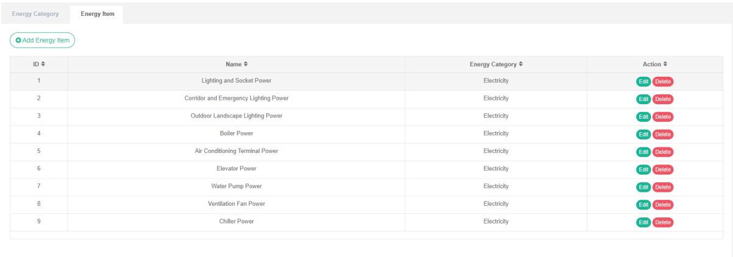733x257 pixels.
Task: Click Electricity cell in Elevator Power row
Action: [x=495, y=169]
